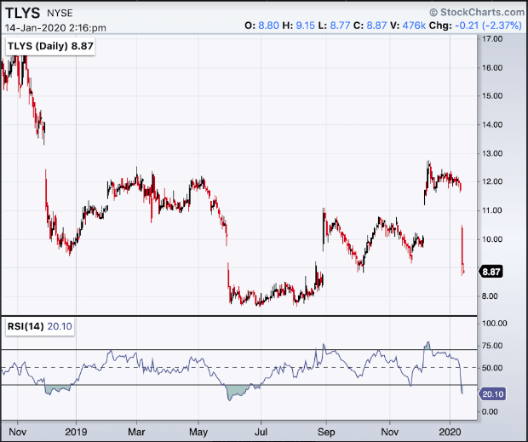Click the 50.00 RSI axis label
This screenshot has width=528, height=442.
coord(492,368)
